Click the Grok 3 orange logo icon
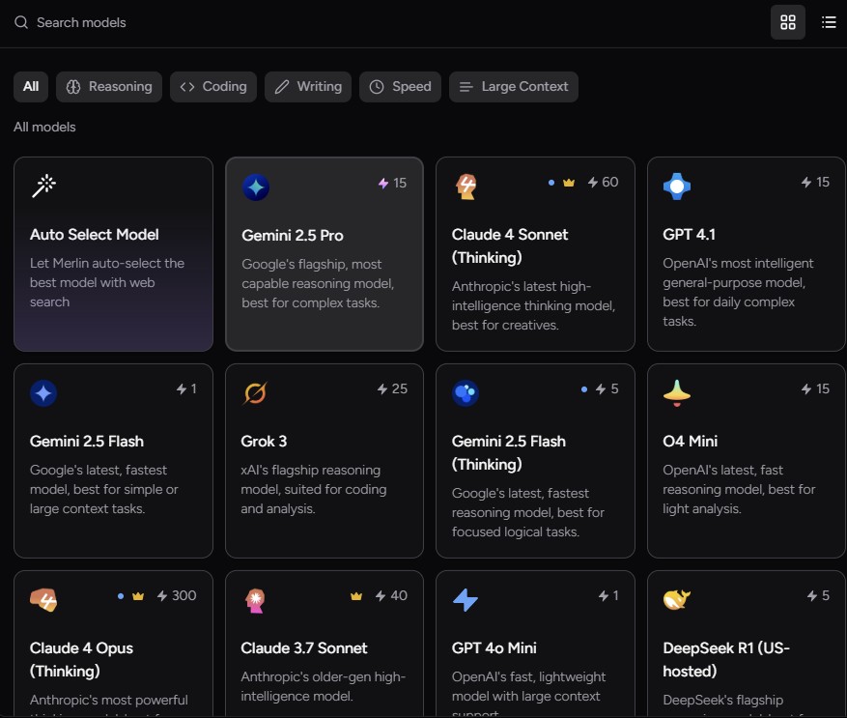The image size is (847, 718). (256, 393)
